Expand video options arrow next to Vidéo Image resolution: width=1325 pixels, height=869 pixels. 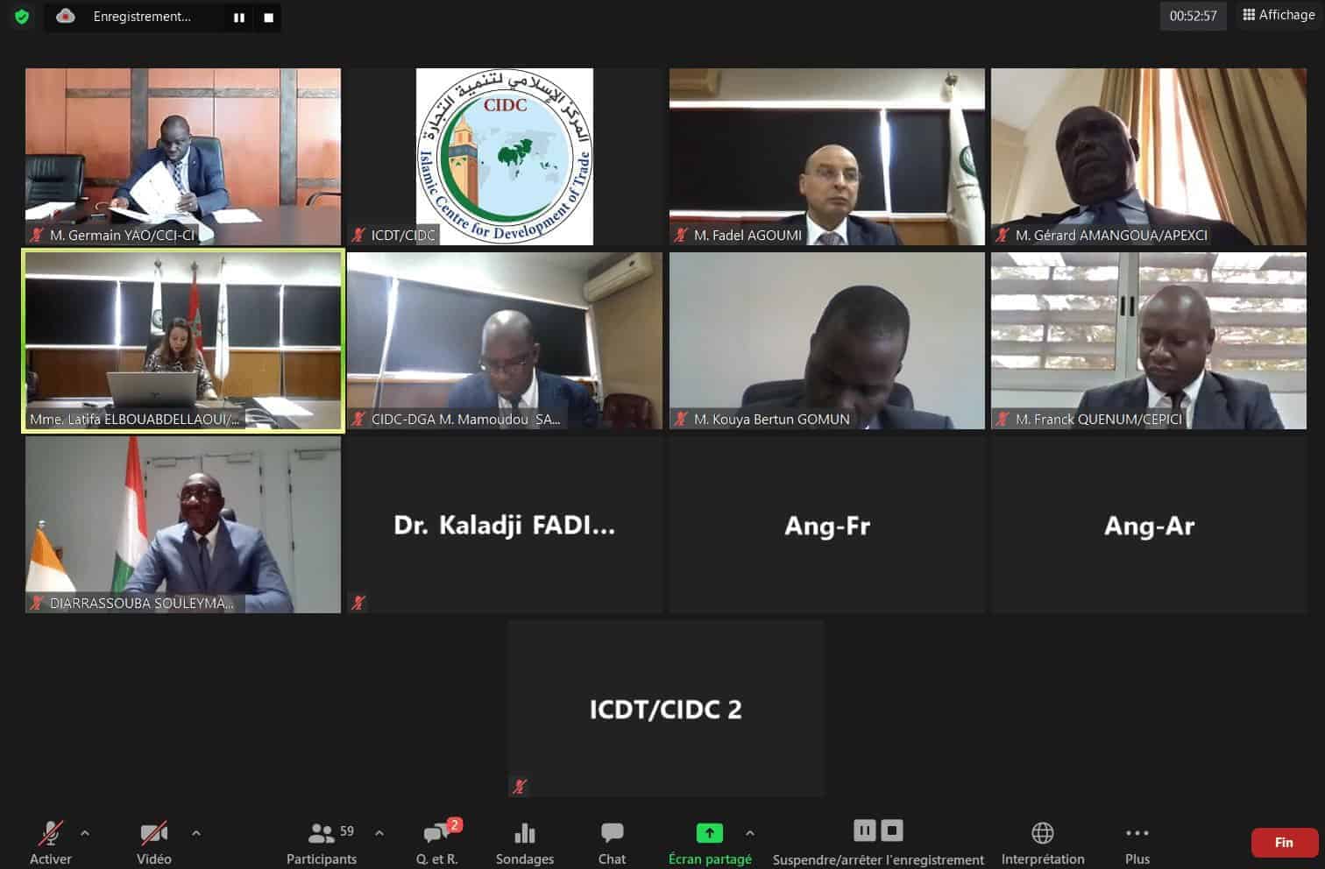[196, 833]
